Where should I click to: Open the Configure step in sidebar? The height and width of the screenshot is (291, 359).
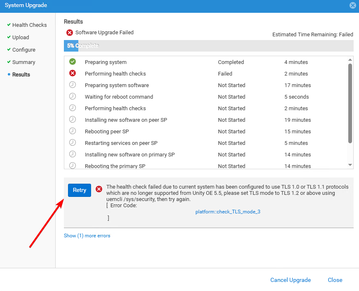point(23,50)
